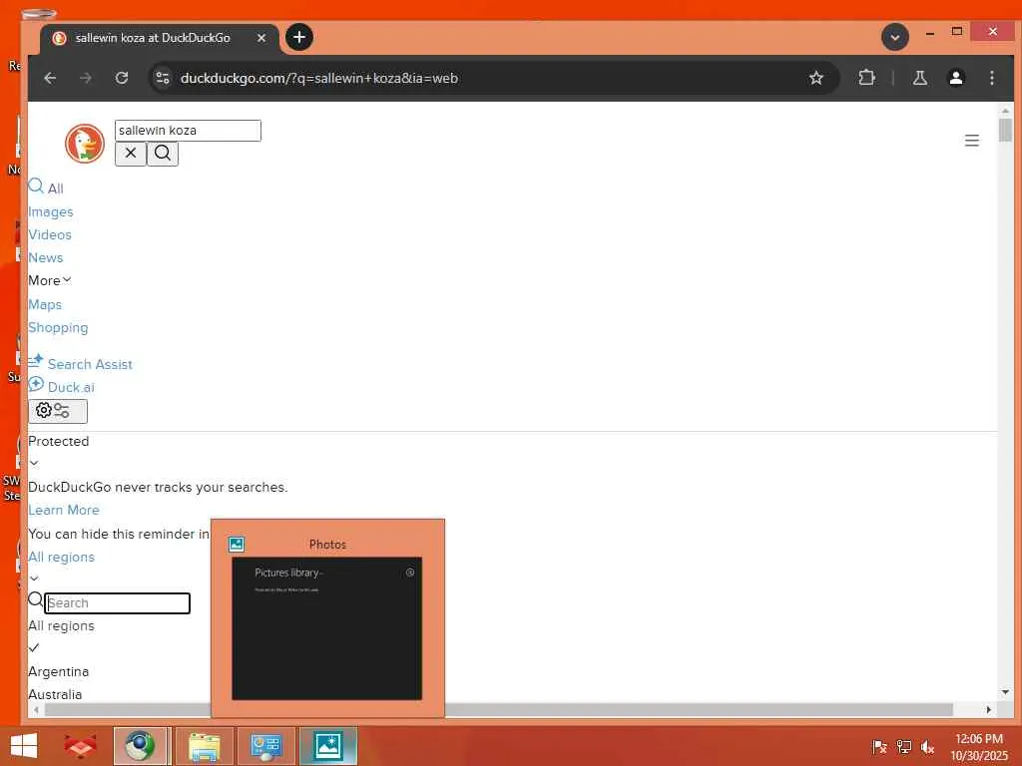The image size is (1022, 766).
Task: Open the Photos window preview thumbnail
Action: (x=327, y=628)
